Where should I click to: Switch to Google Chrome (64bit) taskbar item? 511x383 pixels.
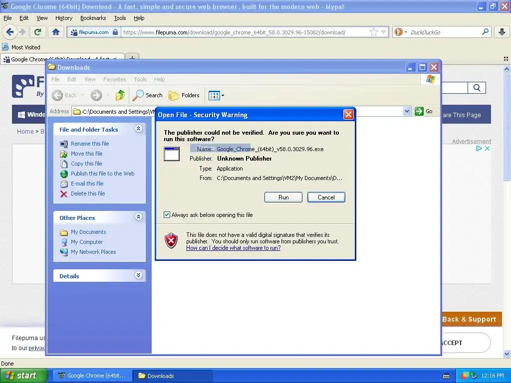pyautogui.click(x=92, y=376)
